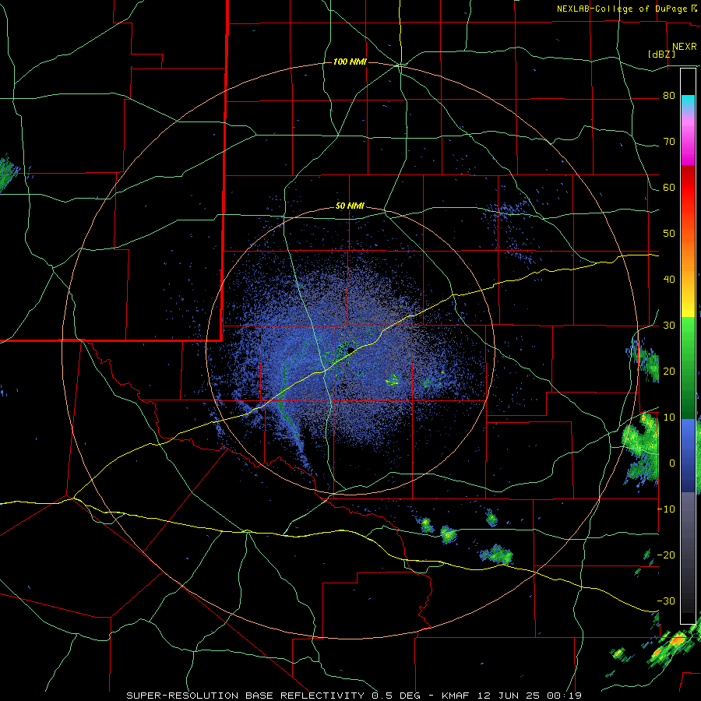Image resolution: width=701 pixels, height=701 pixels.
Task: Pick the gray band of the color scale
Action: pyautogui.click(x=688, y=519)
